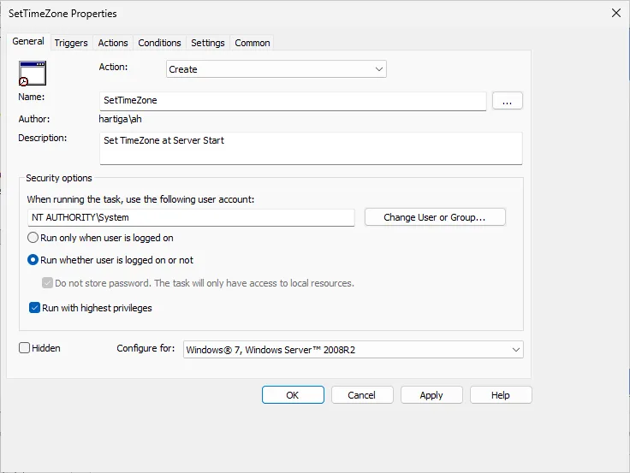
Task: Switch to the Actions tab
Action: click(113, 43)
